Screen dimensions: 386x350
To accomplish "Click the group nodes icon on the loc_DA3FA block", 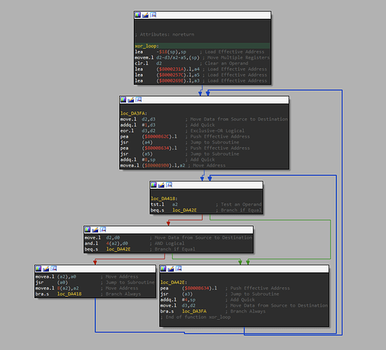I will 139,99.
